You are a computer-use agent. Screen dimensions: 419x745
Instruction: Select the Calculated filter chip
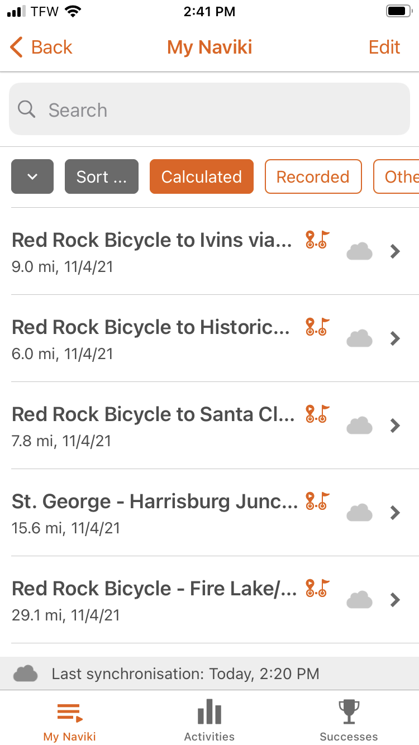click(201, 177)
